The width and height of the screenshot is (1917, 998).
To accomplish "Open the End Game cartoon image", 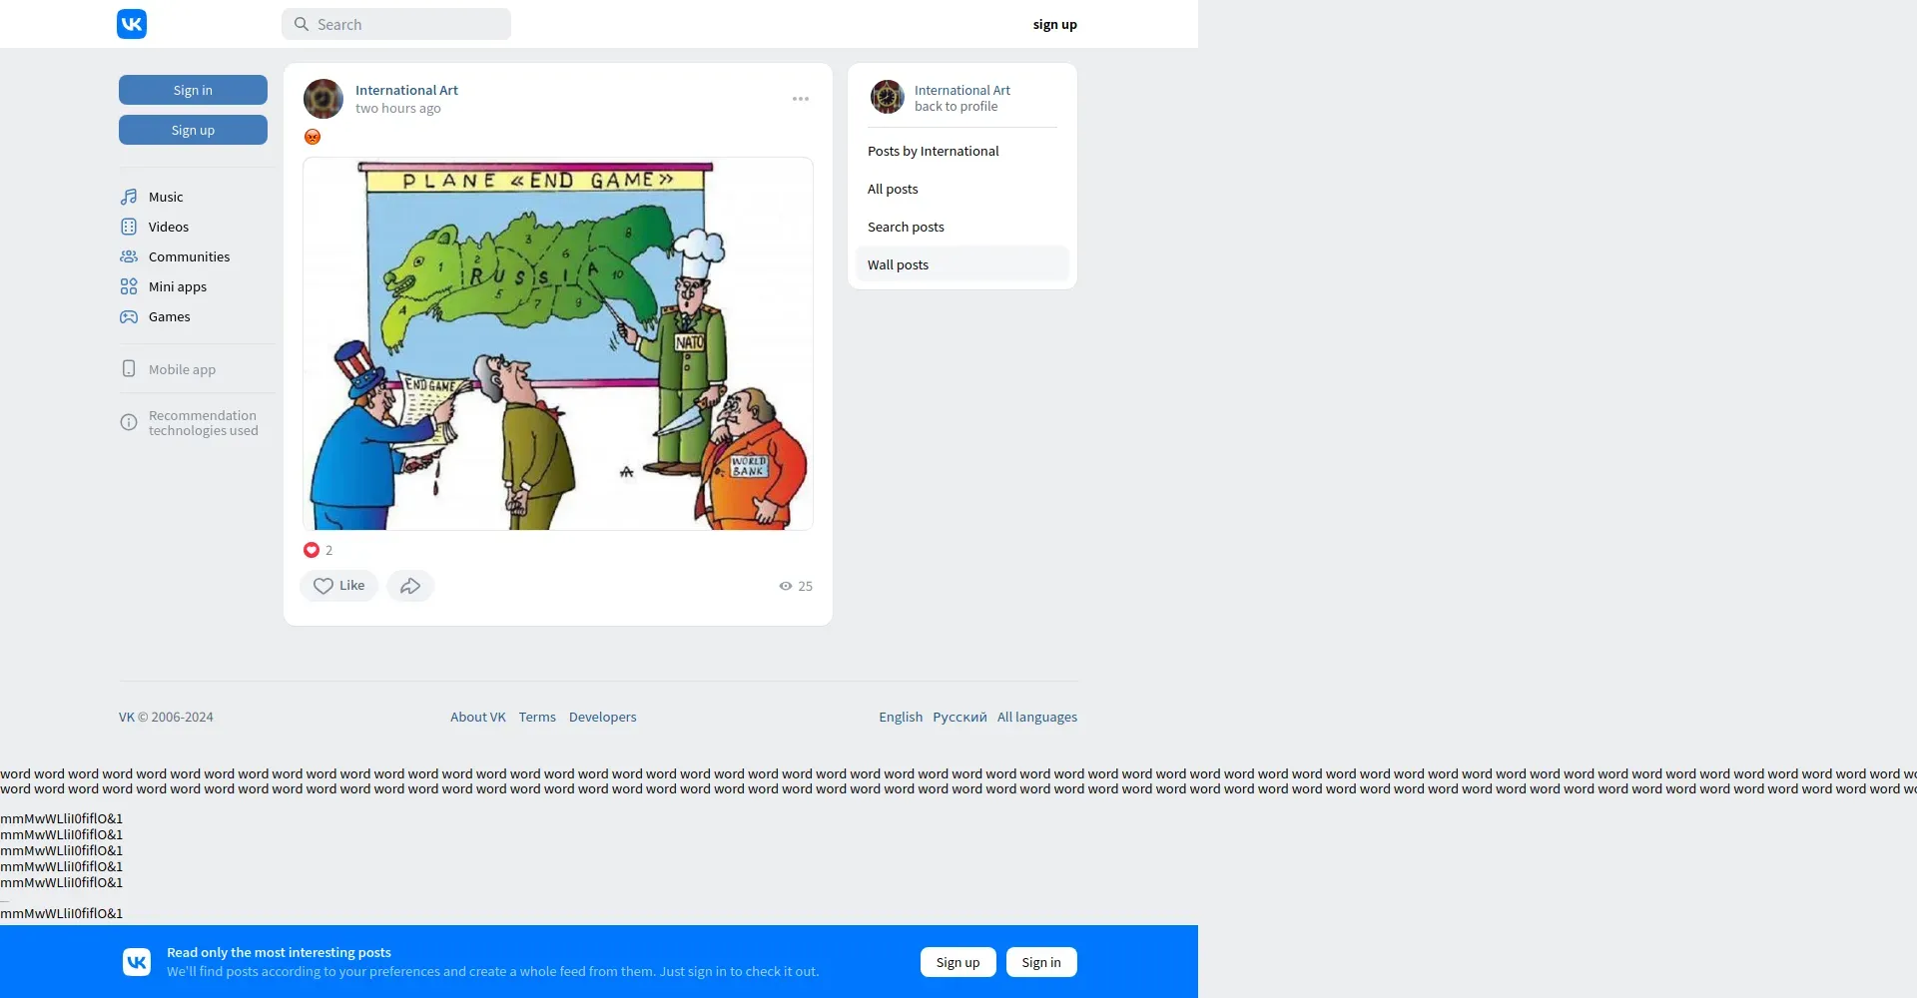I will click(558, 343).
